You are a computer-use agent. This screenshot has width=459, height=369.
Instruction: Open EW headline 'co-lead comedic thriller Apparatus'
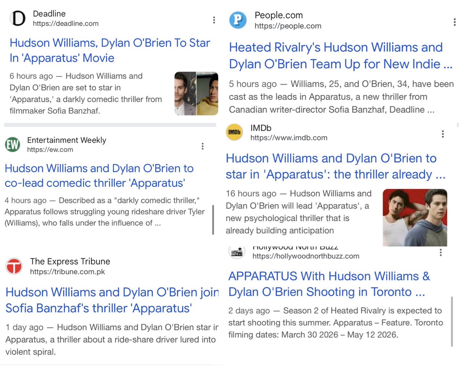[99, 176]
